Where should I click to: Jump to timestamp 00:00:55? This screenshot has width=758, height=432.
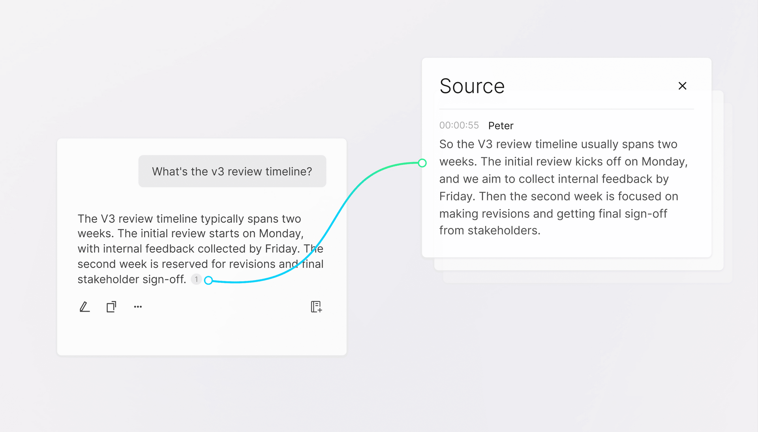tap(459, 125)
